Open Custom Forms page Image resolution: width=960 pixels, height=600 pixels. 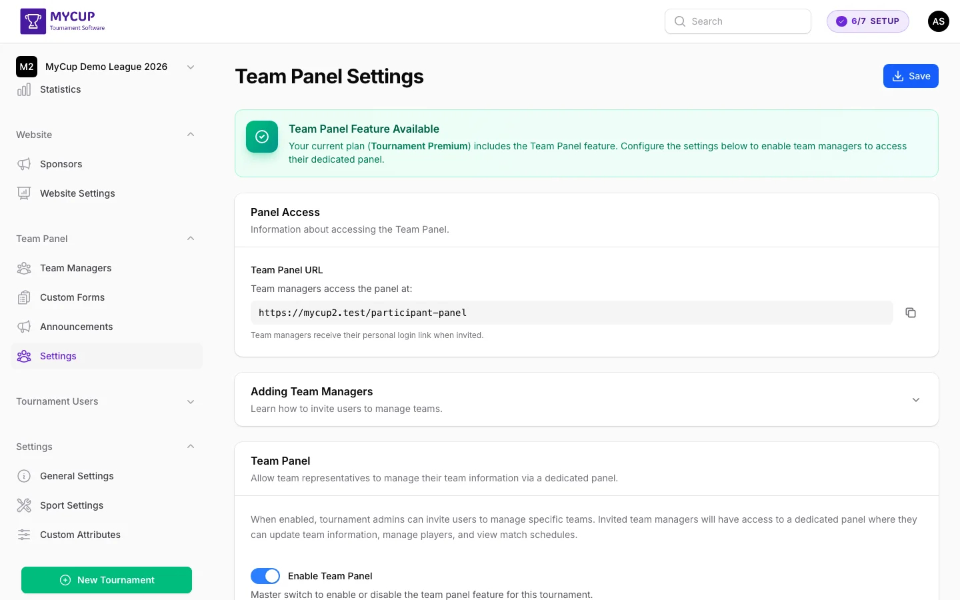point(107,297)
